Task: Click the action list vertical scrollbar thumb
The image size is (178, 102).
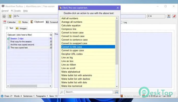Action: pyautogui.click(x=117, y=42)
